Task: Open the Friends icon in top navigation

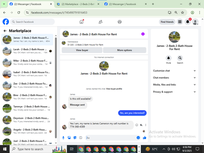Action: click(100, 22)
